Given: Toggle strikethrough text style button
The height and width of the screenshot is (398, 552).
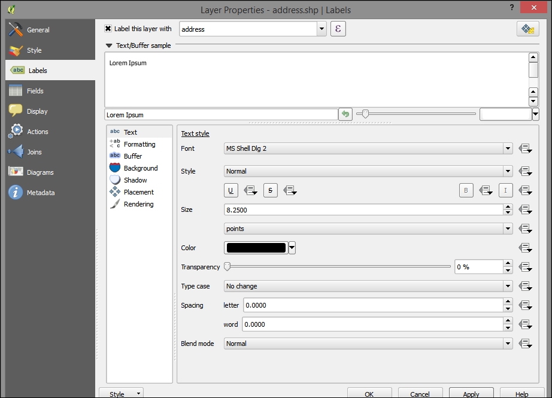Looking at the screenshot, I should point(270,190).
